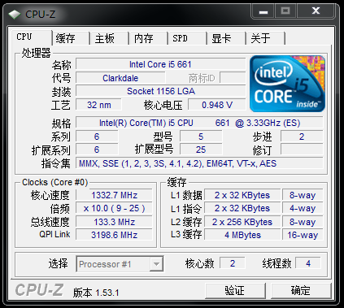Go to the 关于 tab
This screenshot has width=344, height=308.
click(266, 38)
